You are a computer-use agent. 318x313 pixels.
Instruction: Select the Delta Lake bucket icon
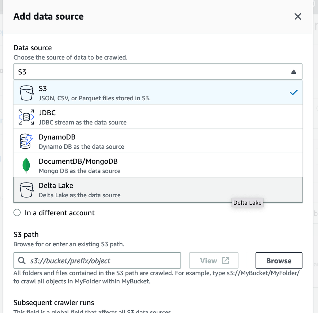(27, 190)
